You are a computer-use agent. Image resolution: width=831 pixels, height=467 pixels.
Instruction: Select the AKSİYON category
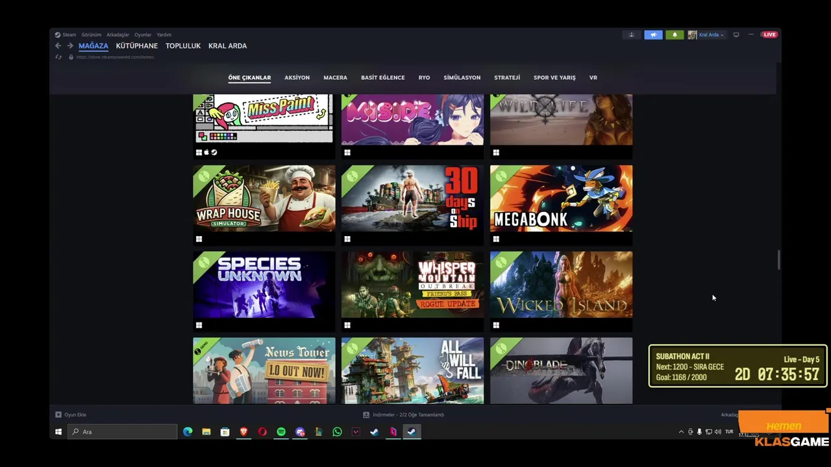[297, 78]
